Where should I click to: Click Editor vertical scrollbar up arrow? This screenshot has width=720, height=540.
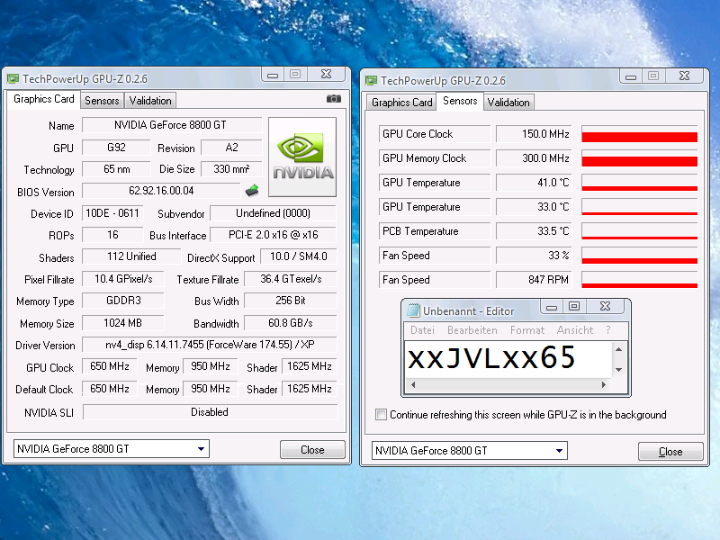click(x=619, y=349)
